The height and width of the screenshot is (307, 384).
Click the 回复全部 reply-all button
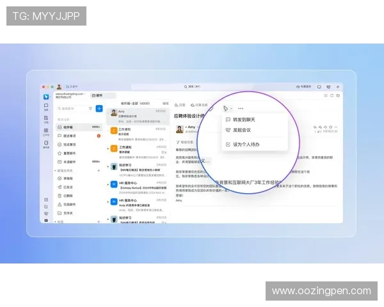pyautogui.click(x=199, y=105)
